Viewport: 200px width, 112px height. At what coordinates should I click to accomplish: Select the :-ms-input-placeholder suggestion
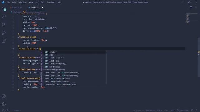coord(73,78)
